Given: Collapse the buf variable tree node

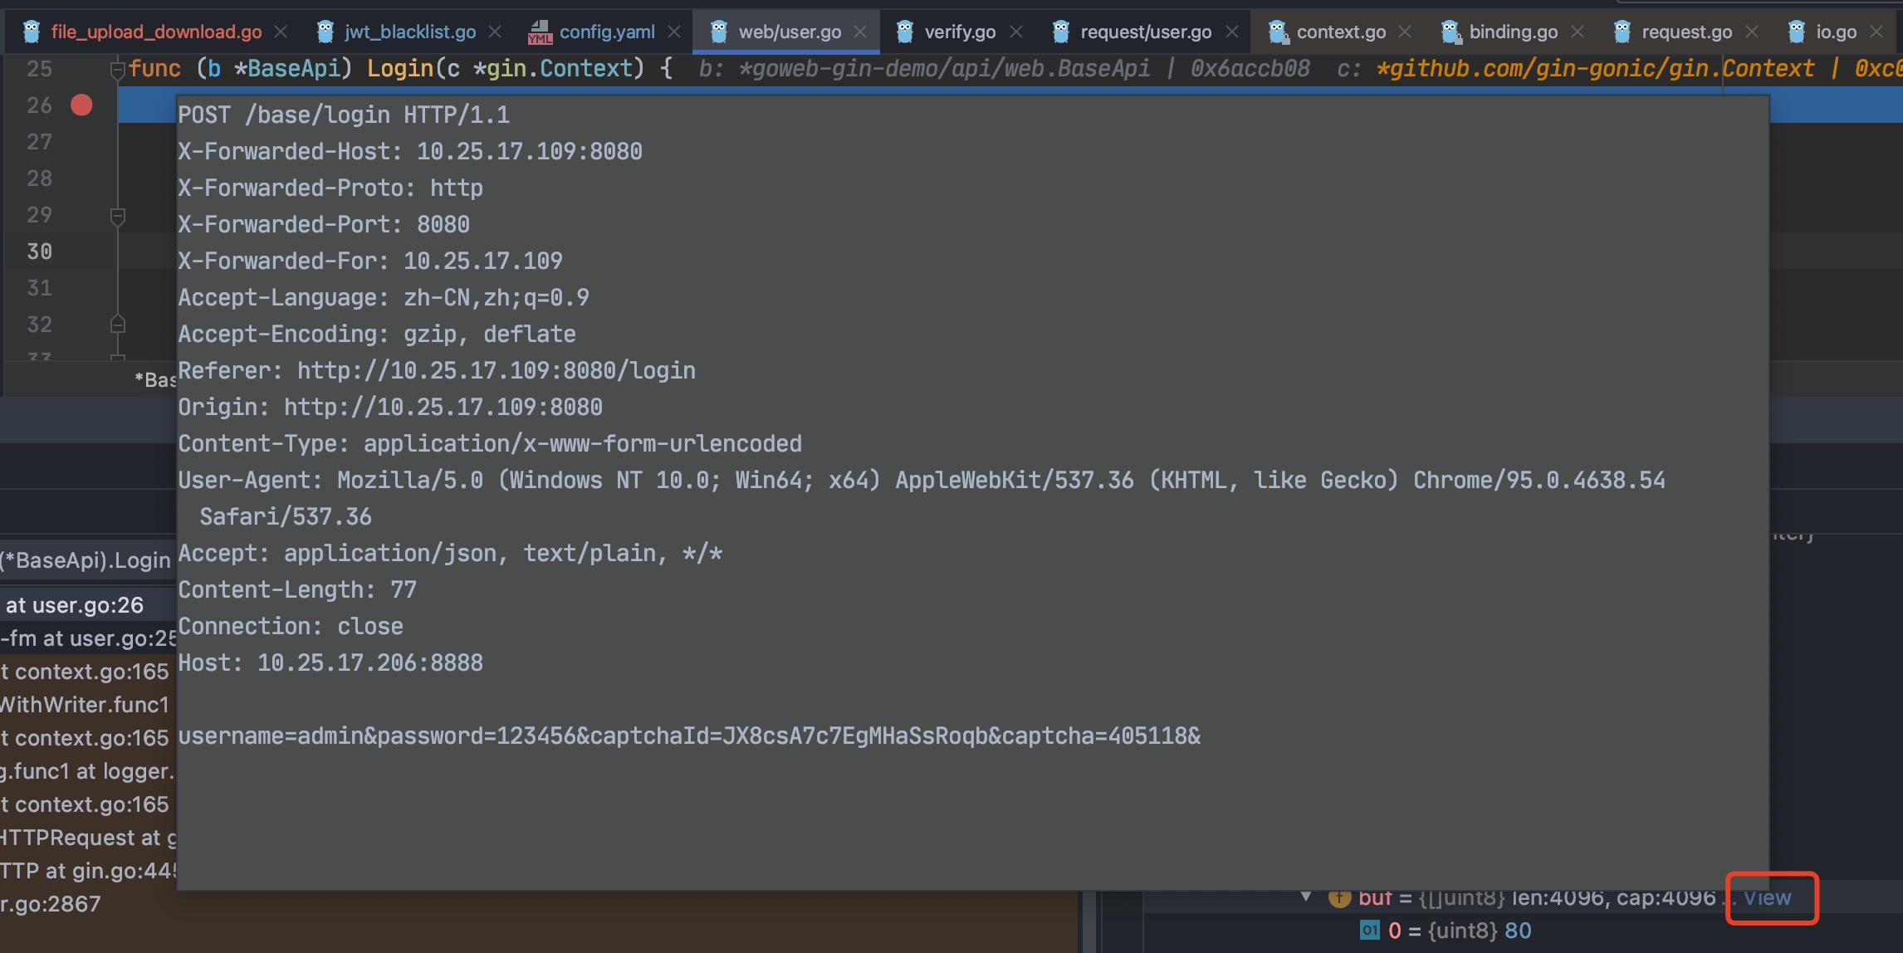Looking at the screenshot, I should [1306, 897].
